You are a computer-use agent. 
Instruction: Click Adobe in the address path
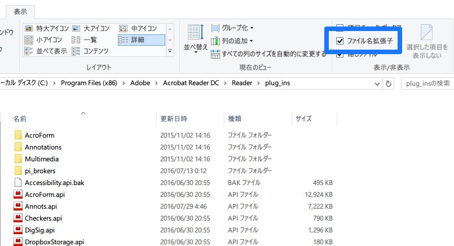[x=140, y=83]
